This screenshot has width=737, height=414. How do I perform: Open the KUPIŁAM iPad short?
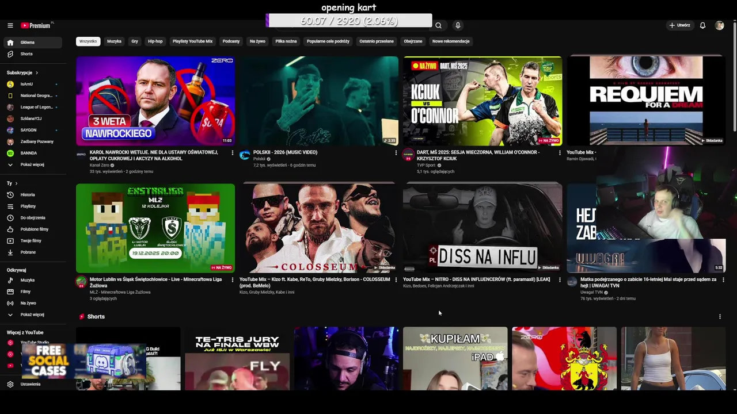[x=455, y=359]
